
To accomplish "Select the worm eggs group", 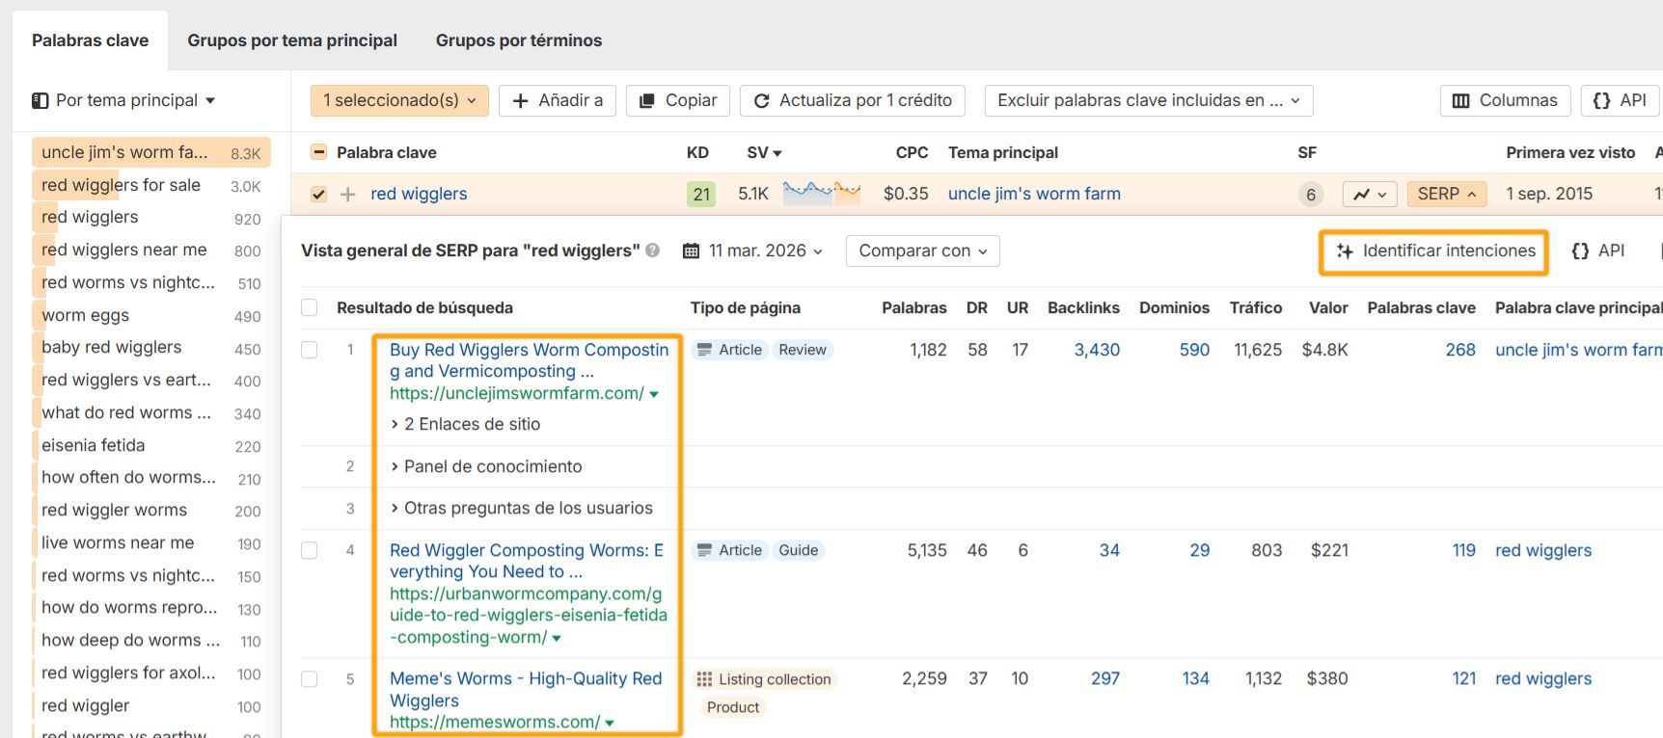I will pos(151,315).
